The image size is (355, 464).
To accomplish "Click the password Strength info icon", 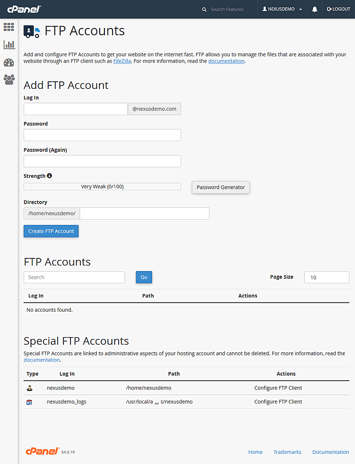I will point(49,176).
